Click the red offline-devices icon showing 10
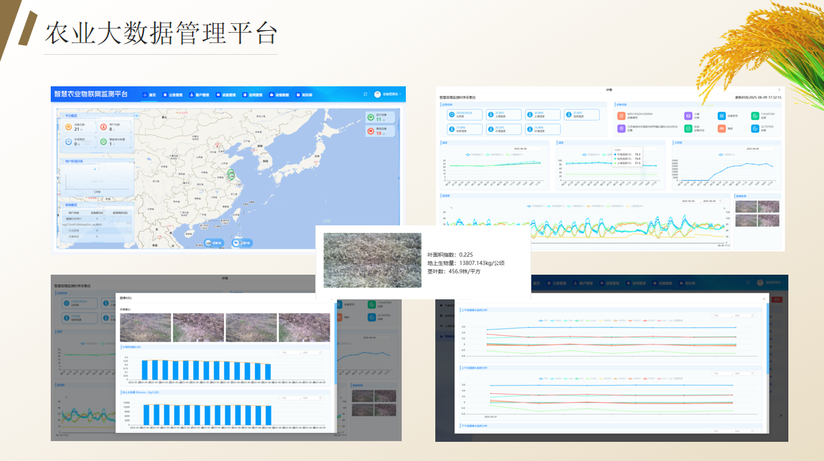 [x=370, y=132]
